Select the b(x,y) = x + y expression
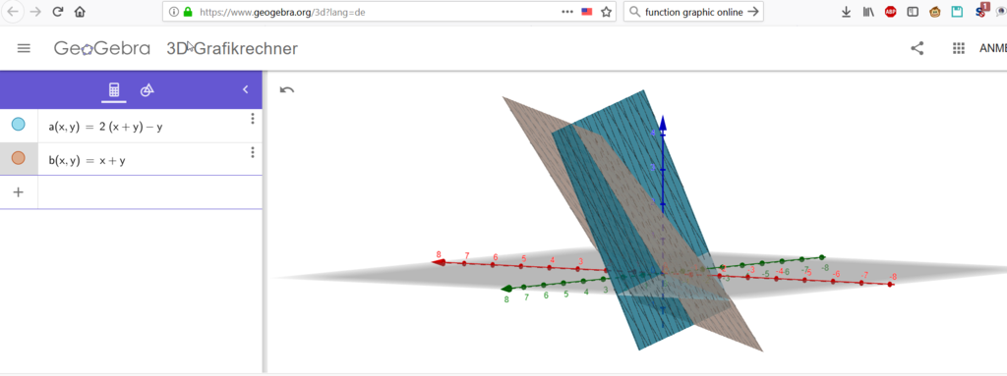This screenshot has width=1007, height=376. (87, 160)
